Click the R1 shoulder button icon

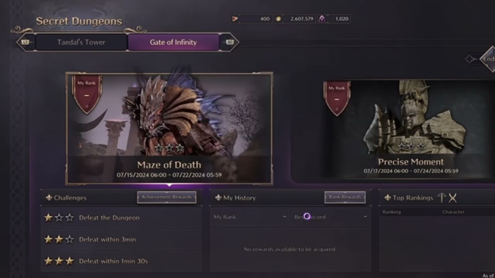tap(229, 42)
